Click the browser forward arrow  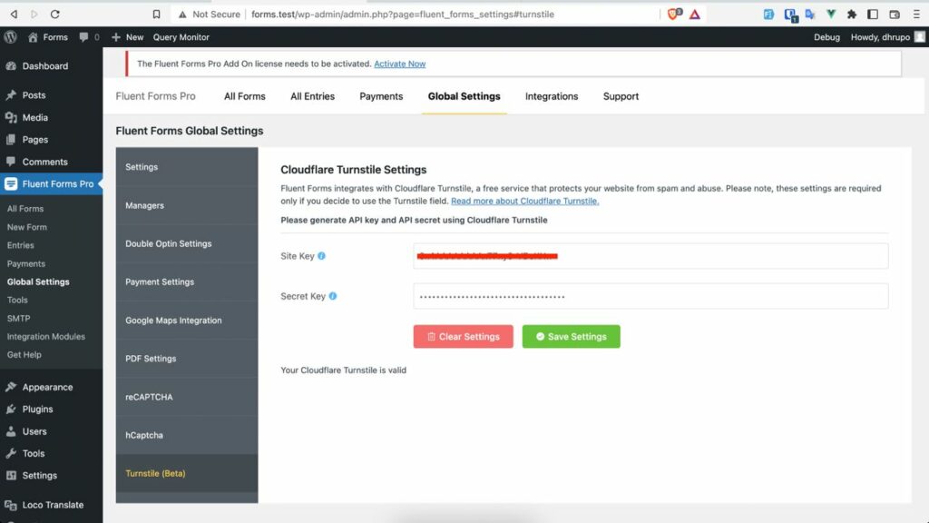34,15
